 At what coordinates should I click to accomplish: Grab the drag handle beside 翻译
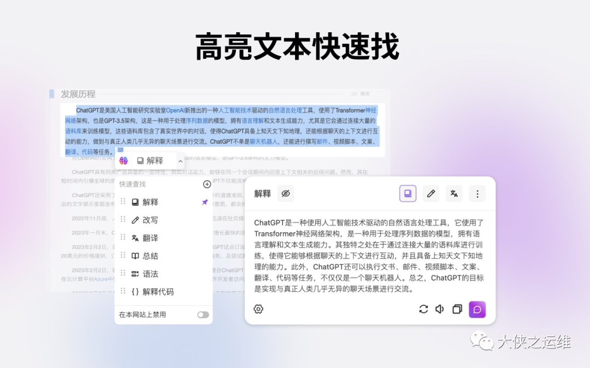123,237
